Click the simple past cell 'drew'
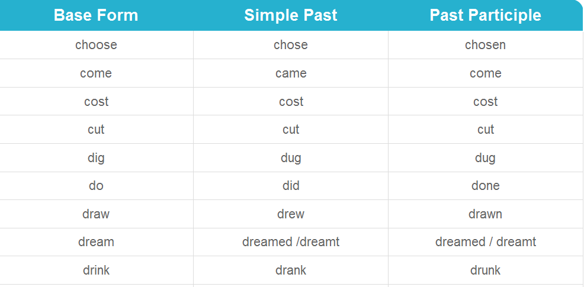The width and height of the screenshot is (584, 287). (x=291, y=214)
